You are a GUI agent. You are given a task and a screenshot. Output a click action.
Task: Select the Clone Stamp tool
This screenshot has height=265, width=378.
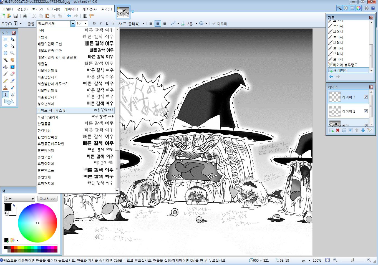pos(6,88)
